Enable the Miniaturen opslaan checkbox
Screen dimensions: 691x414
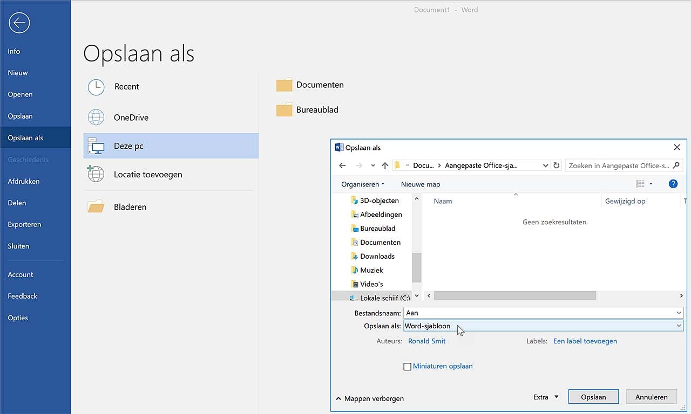[x=408, y=367]
